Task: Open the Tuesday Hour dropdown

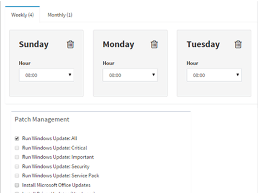Action: coord(214,75)
